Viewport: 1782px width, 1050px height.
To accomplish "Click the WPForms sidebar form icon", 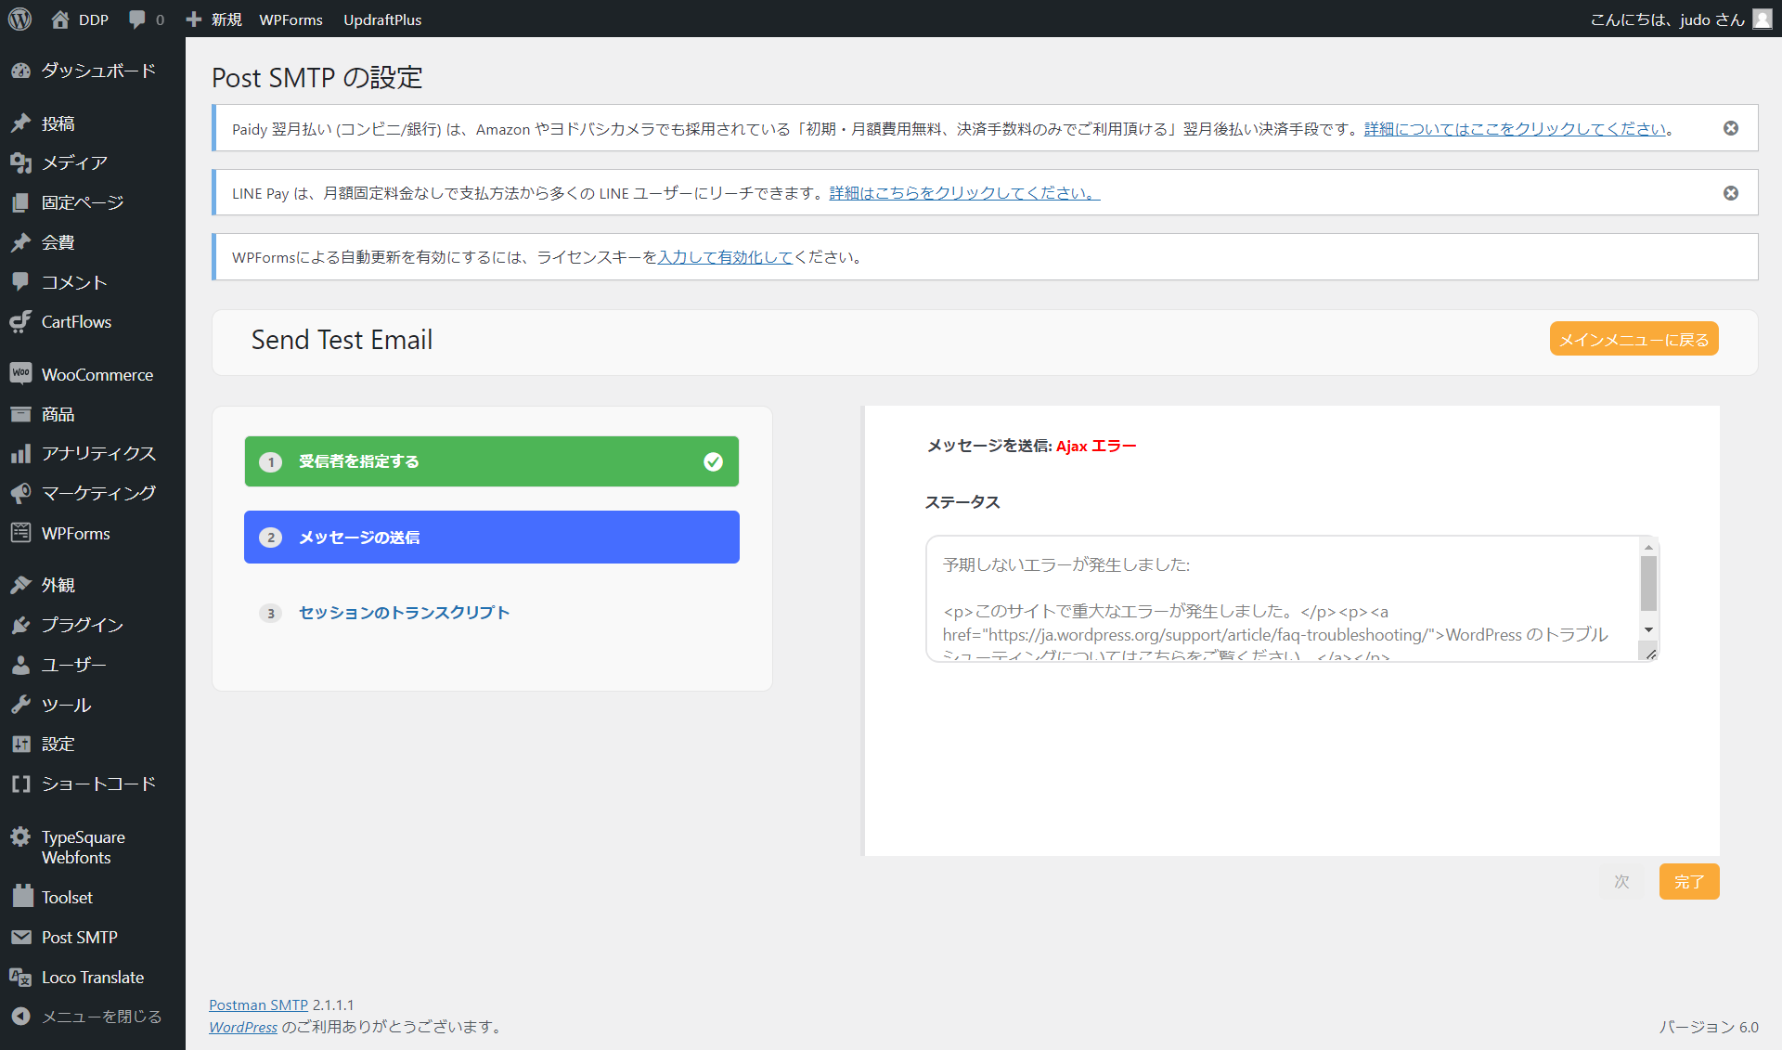I will [x=20, y=533].
